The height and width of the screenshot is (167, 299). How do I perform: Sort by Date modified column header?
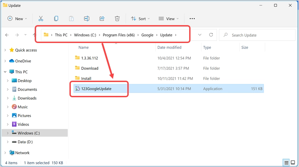click(x=169, y=47)
